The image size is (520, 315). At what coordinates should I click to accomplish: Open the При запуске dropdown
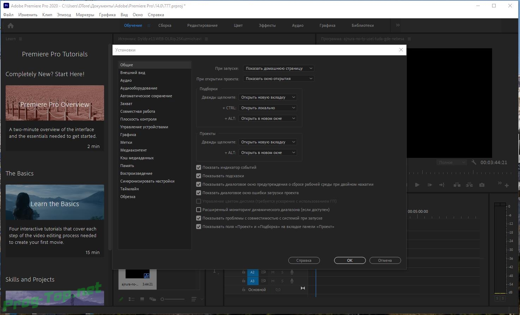279,68
